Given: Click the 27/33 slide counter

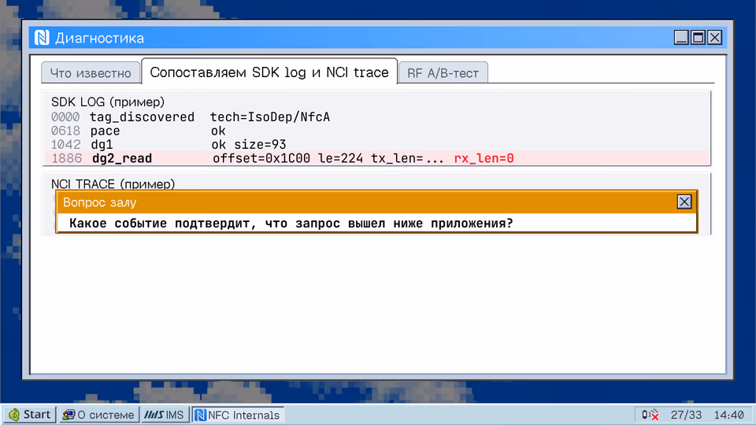Looking at the screenshot, I should click(686, 415).
